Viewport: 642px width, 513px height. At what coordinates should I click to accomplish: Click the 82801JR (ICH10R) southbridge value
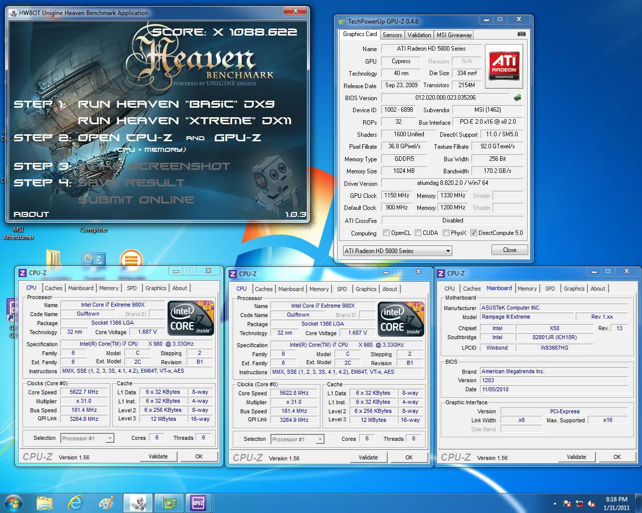pyautogui.click(x=555, y=338)
